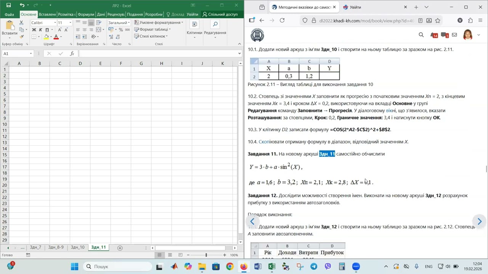Undo the last action in Excel

point(22,5)
